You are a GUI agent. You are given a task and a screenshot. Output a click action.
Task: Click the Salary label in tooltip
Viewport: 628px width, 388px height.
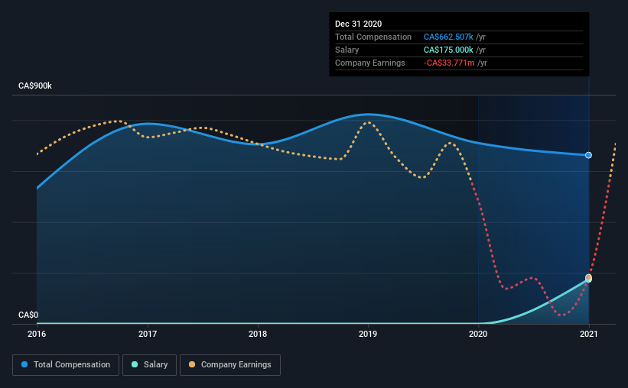pos(347,50)
